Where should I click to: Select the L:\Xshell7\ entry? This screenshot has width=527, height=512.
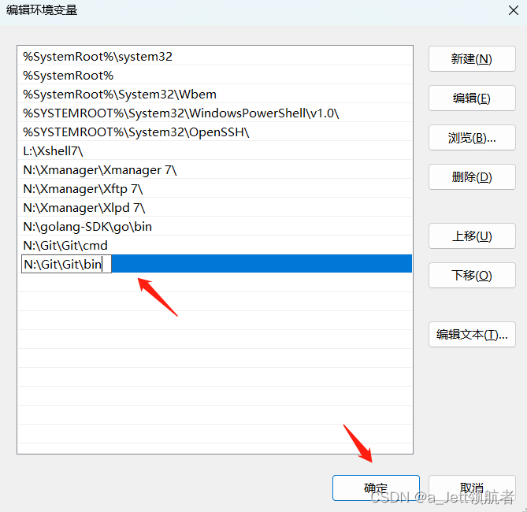click(x=215, y=150)
